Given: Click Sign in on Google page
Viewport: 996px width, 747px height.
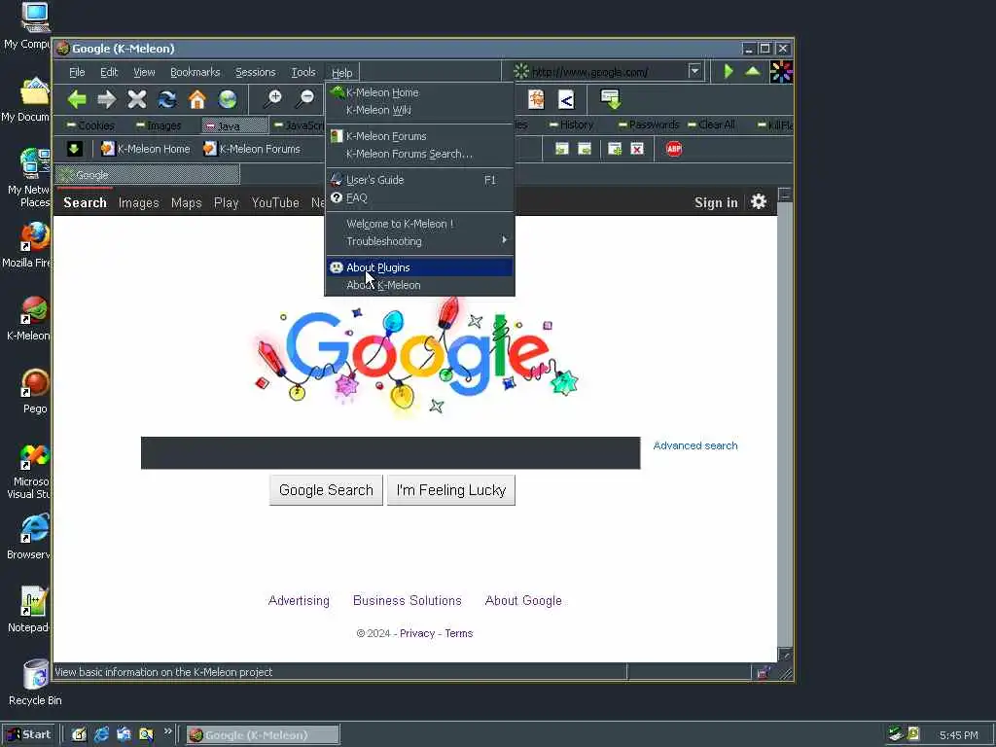Looking at the screenshot, I should [x=716, y=202].
